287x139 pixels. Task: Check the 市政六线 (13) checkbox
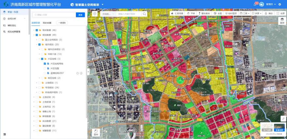(x=42, y=54)
